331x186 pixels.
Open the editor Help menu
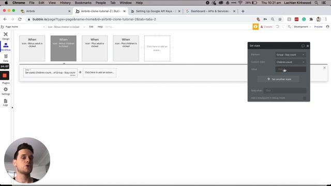point(100,27)
